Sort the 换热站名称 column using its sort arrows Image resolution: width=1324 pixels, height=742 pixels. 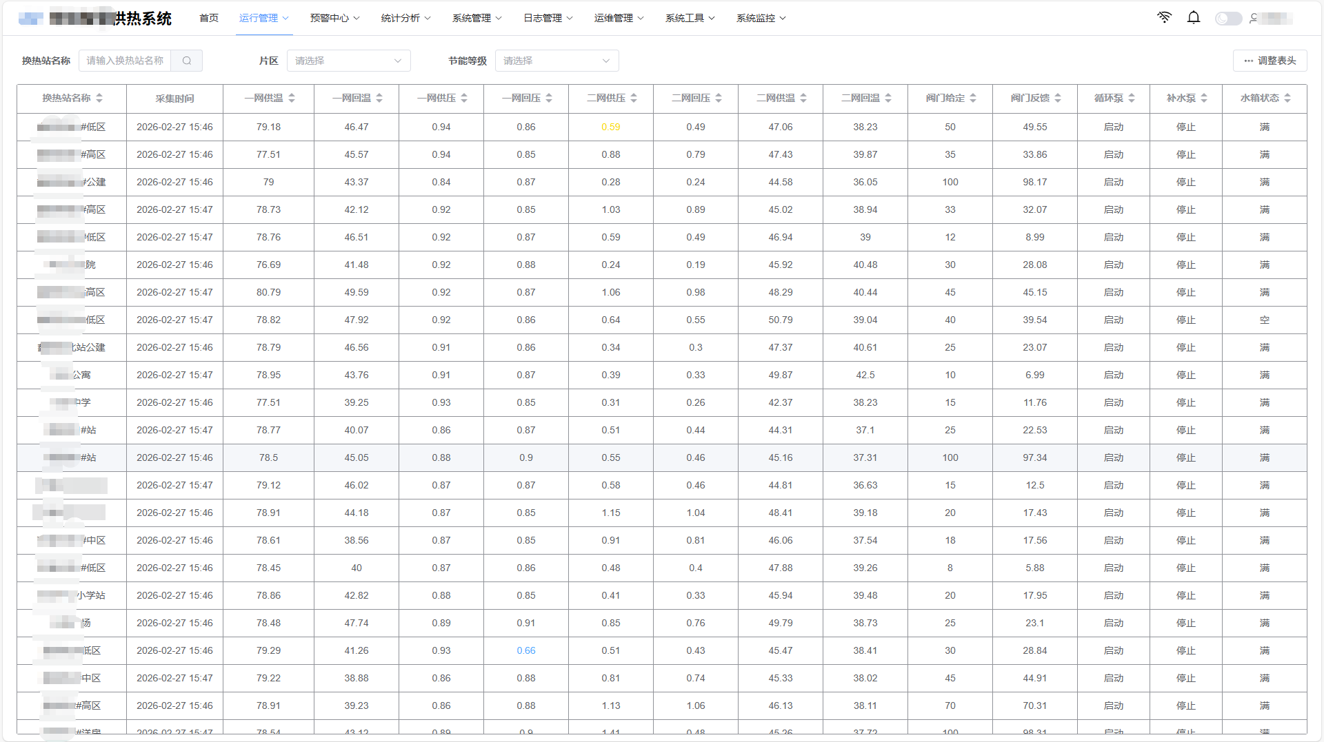[x=100, y=98]
